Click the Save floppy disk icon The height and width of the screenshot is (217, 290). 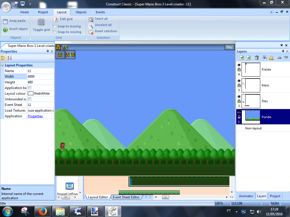[x=16, y=3]
